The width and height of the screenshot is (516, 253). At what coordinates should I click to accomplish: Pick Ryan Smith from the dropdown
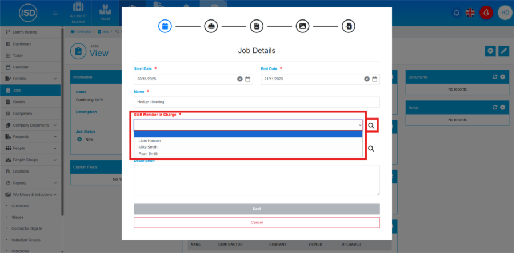click(x=148, y=154)
